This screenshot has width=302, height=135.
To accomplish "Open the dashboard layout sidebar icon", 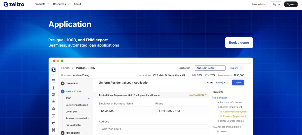I will tap(53, 81).
